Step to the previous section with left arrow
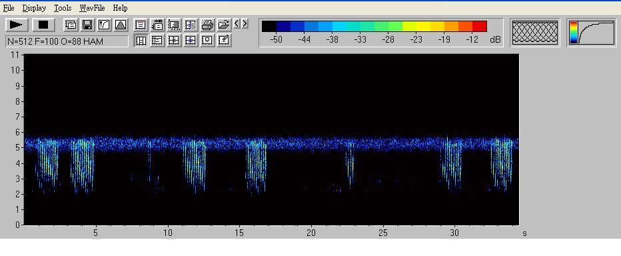Viewport: 621px width, 256px height. (237, 24)
